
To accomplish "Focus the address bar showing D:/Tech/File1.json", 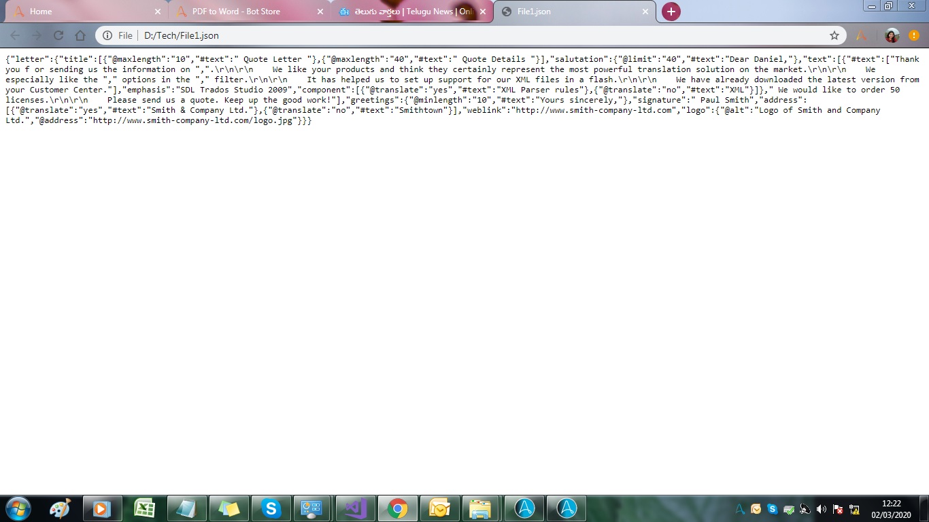I will (x=469, y=35).
